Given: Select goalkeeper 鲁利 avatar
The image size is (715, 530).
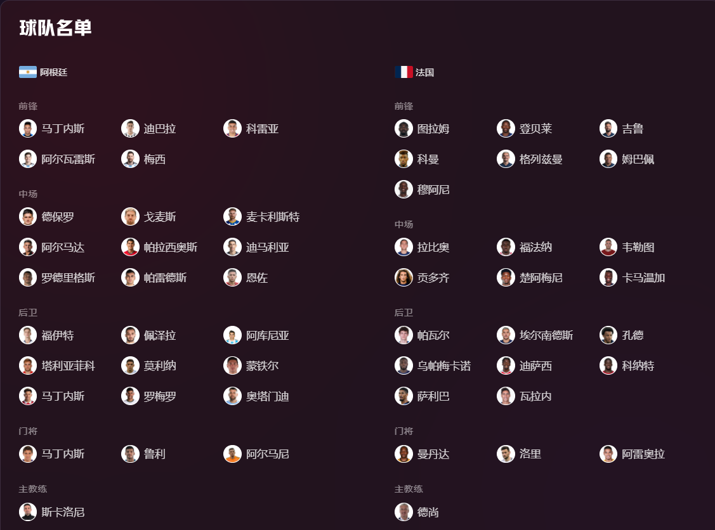Looking at the screenshot, I should [130, 454].
